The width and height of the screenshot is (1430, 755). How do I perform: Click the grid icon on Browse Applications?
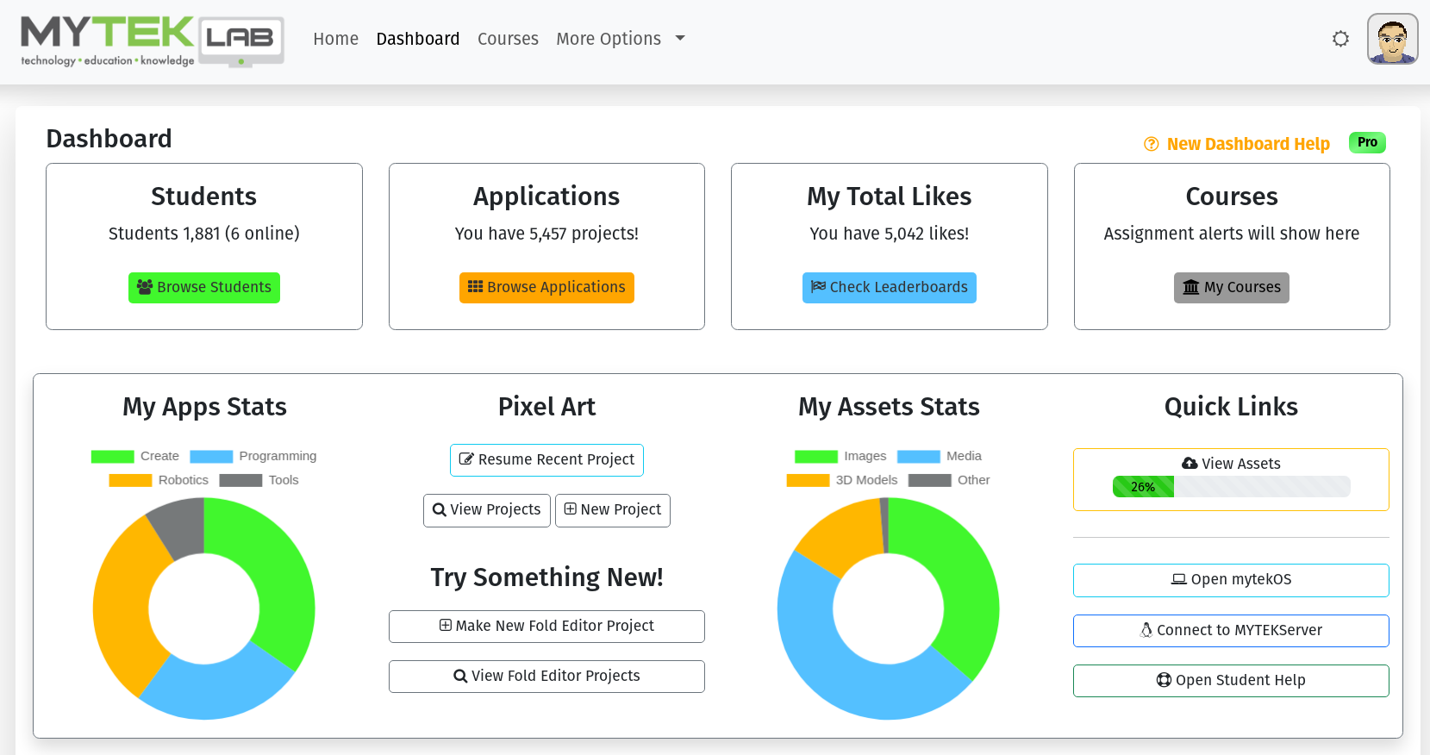pyautogui.click(x=475, y=287)
